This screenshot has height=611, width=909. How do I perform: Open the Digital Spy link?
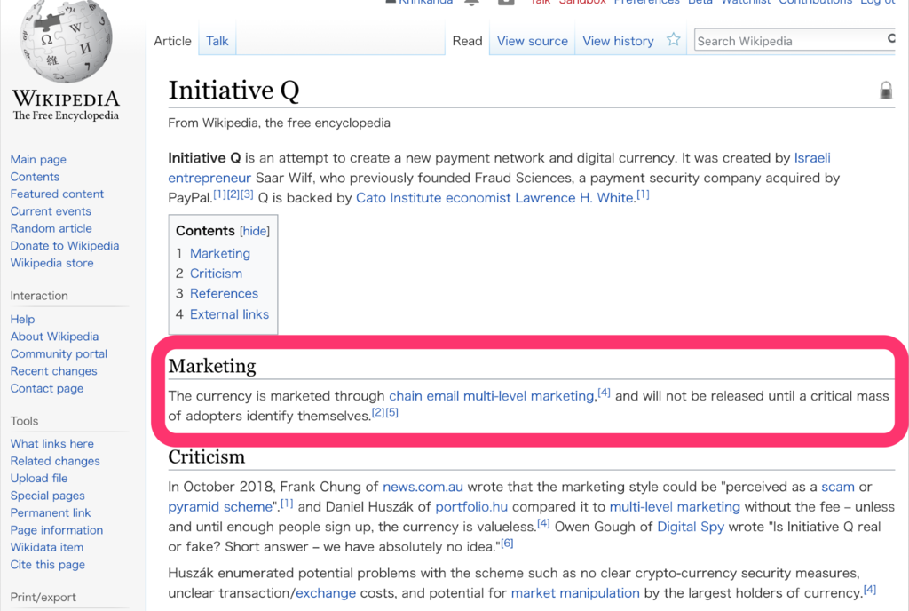click(691, 527)
